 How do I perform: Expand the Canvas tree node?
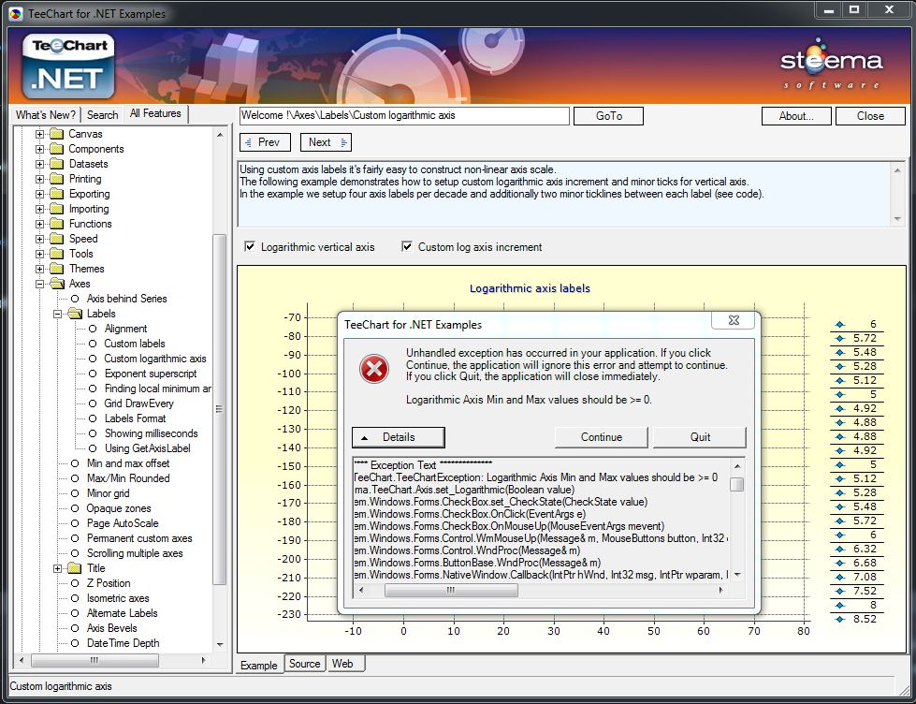click(x=39, y=134)
